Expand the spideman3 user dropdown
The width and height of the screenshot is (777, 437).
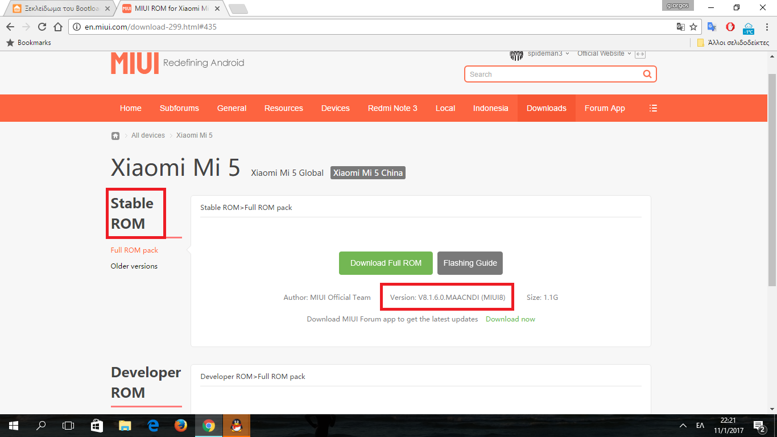coord(567,53)
